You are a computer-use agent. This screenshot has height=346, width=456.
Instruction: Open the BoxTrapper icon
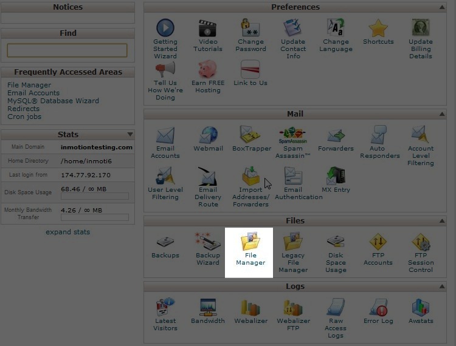coord(250,134)
